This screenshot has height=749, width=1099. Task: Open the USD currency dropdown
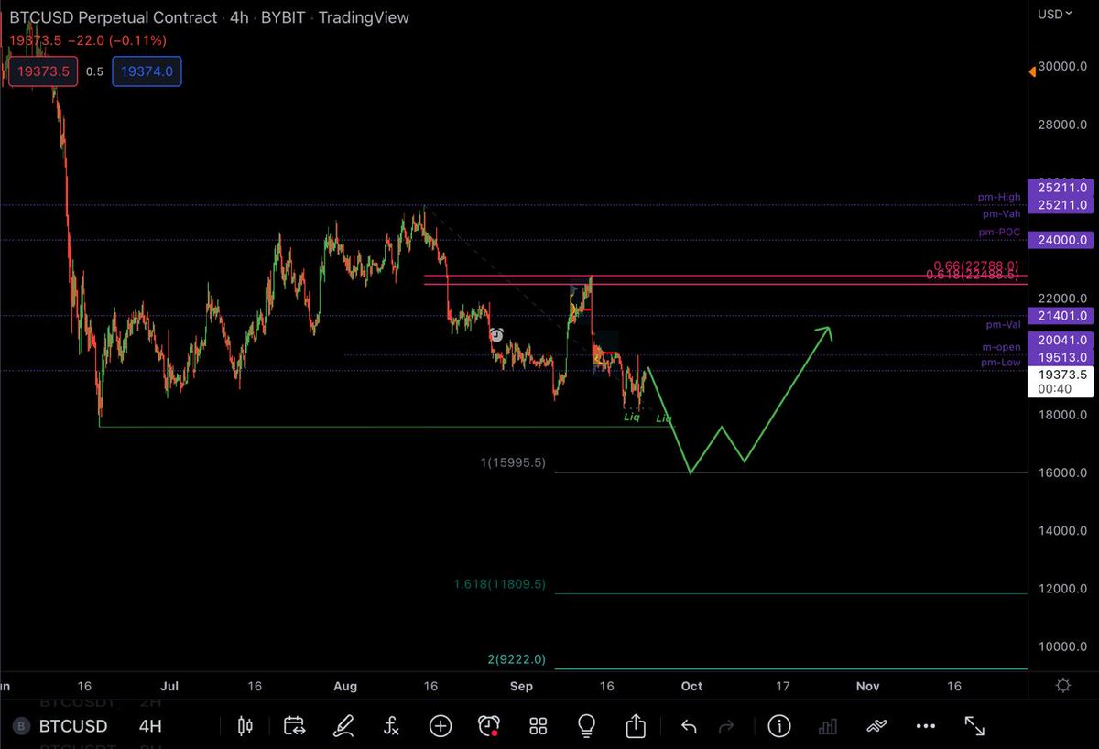1055,14
